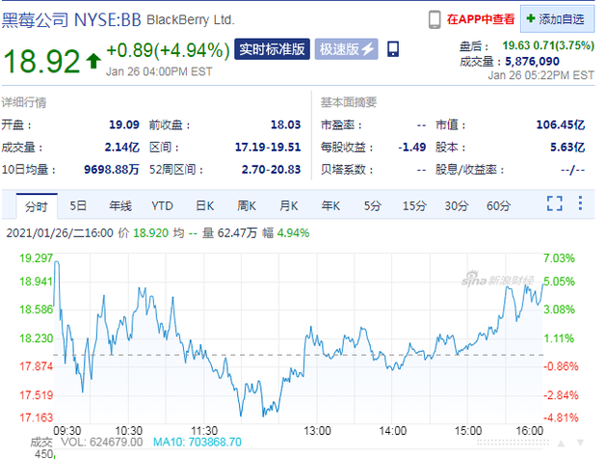Click the VOL: 624679.00 label
Image resolution: width=607 pixels, height=459 pixels.
click(102, 442)
